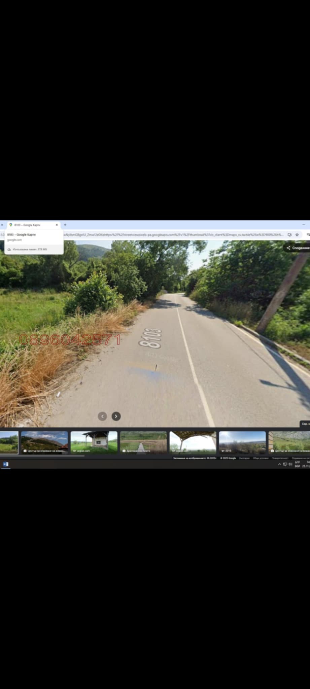Click the install app icon in address bar
Image resolution: width=310 pixels, height=689 pixels.
point(289,234)
